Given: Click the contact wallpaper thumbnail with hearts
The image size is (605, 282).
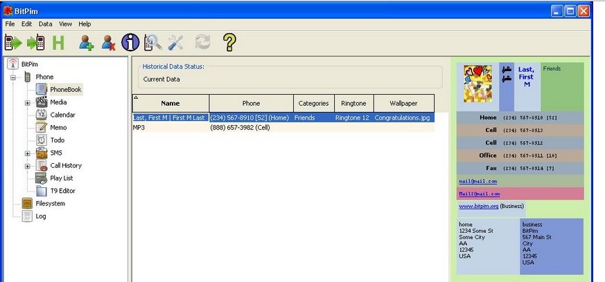Looking at the screenshot, I should click(x=477, y=84).
